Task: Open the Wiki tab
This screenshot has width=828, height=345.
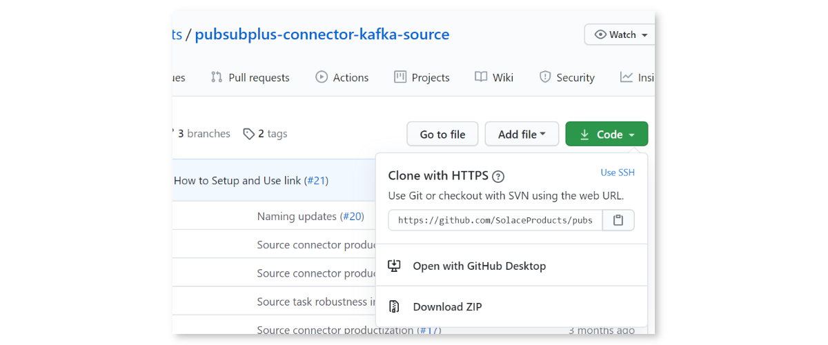Action: point(494,77)
